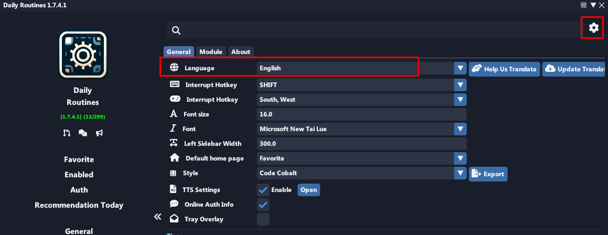608x235 pixels.
Task: Click the Font size value field
Action: pos(361,114)
